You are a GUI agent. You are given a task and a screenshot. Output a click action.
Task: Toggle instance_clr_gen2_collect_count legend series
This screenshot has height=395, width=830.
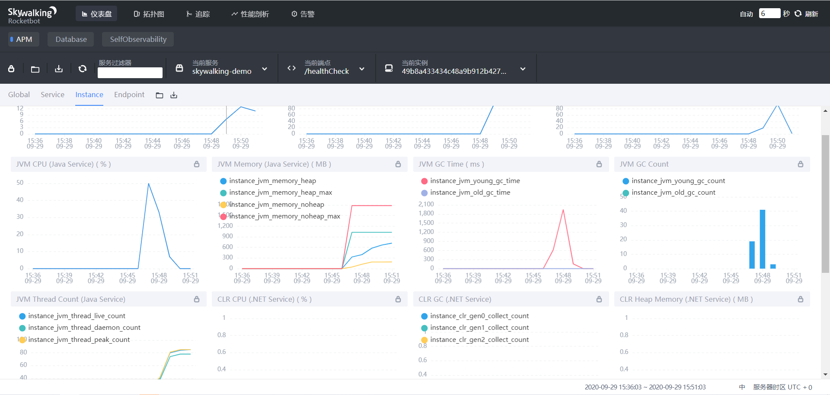pyautogui.click(x=475, y=340)
